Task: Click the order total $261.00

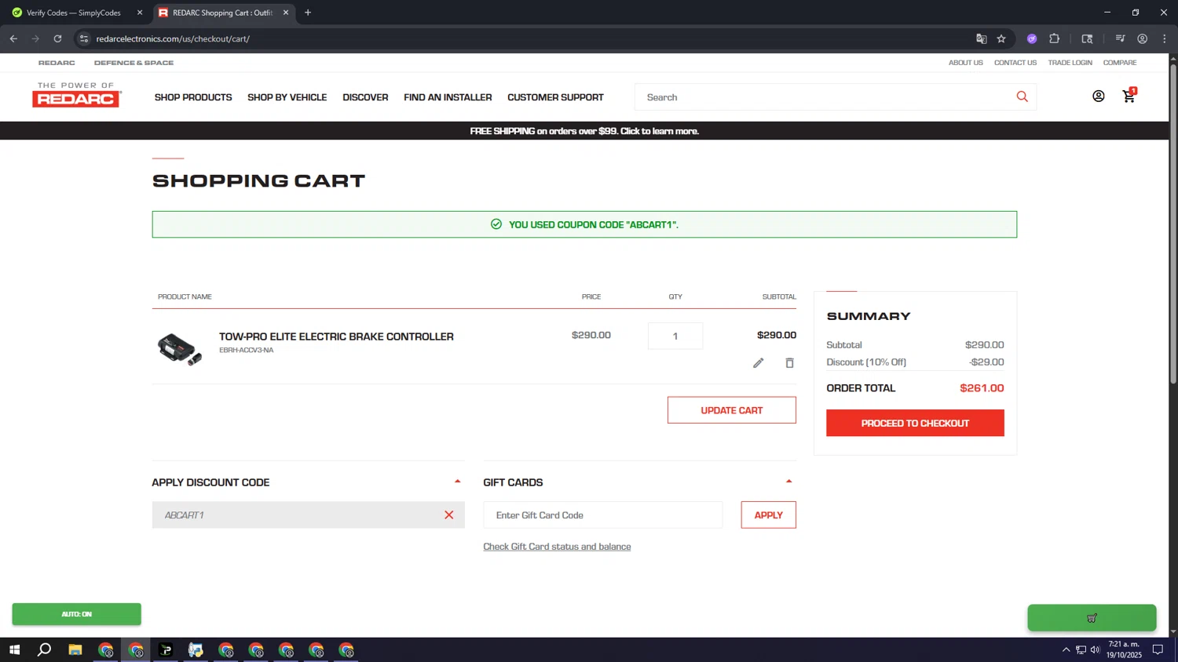Action: 982,388
